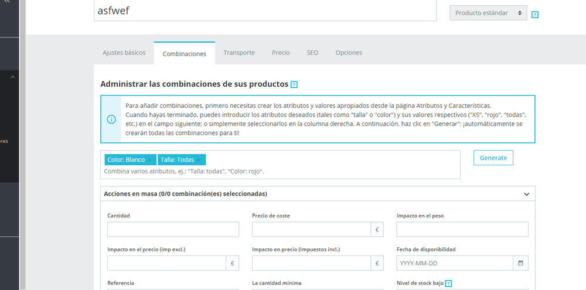The width and height of the screenshot is (586, 290).
Task: Click the Fecha de disponibilidad date field
Action: point(455,263)
